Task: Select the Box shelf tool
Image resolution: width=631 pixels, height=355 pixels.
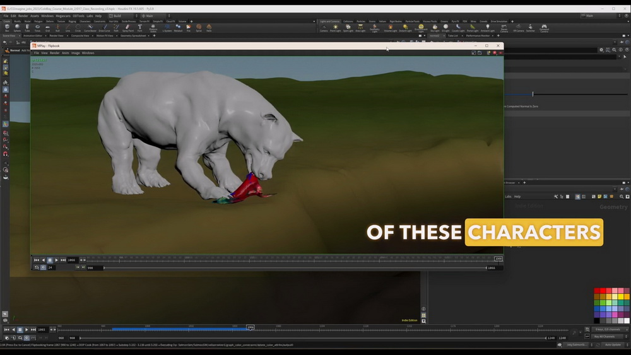Action: pos(7,28)
